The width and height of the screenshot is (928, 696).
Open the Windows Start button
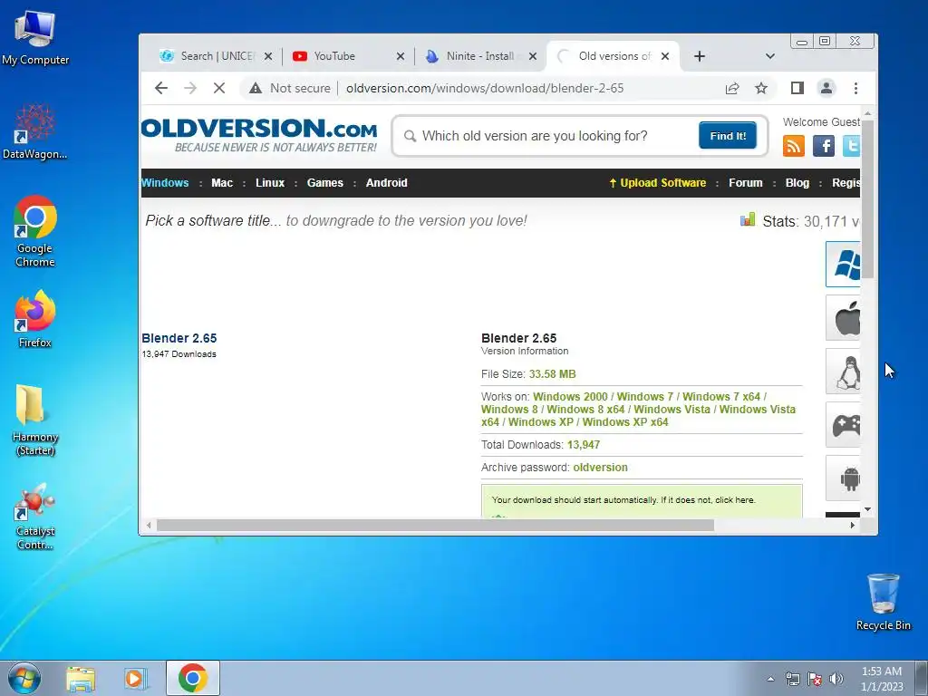coord(24,678)
